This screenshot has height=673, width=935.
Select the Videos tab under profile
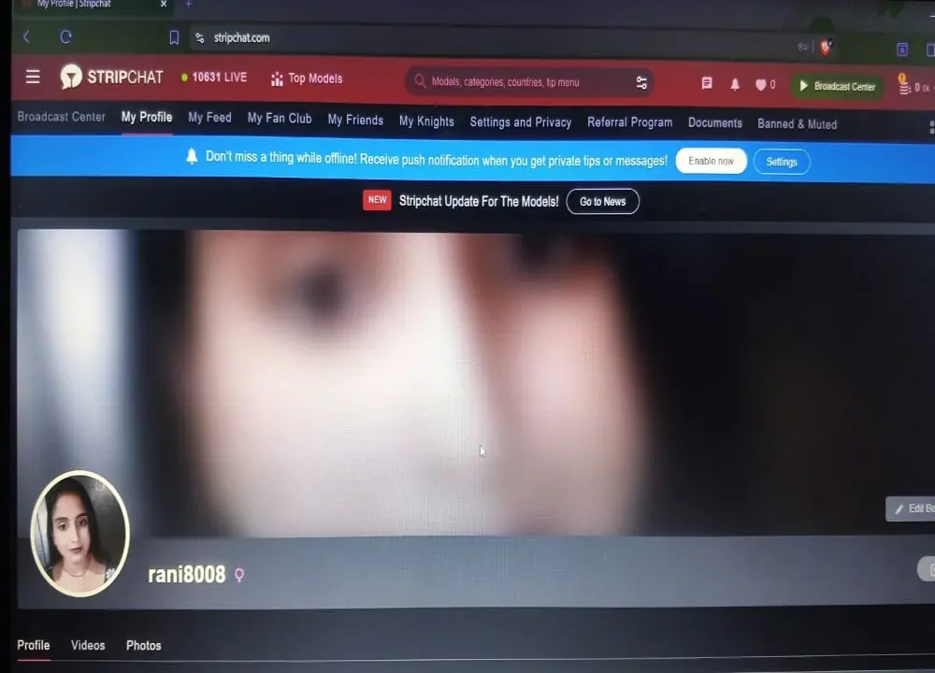[88, 645]
